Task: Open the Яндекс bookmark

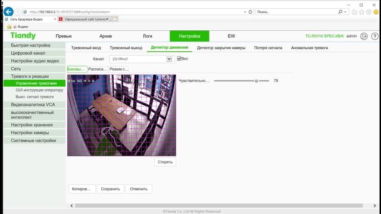Action: click(21, 27)
